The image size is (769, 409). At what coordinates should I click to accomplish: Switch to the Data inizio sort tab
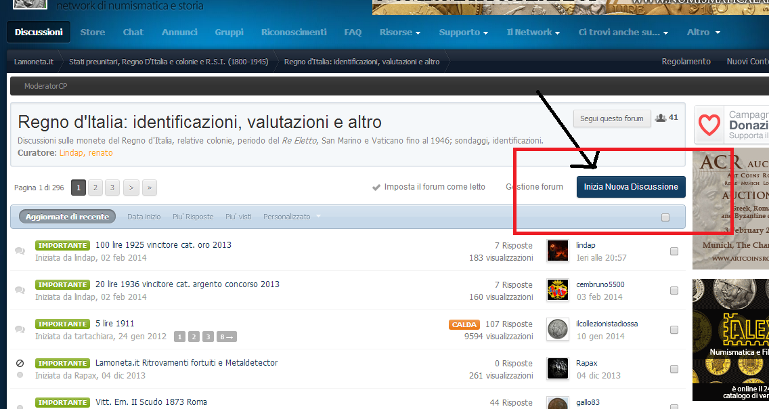pyautogui.click(x=144, y=217)
